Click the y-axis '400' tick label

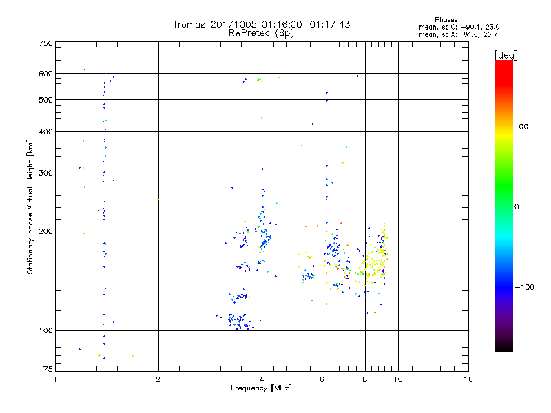click(x=45, y=131)
